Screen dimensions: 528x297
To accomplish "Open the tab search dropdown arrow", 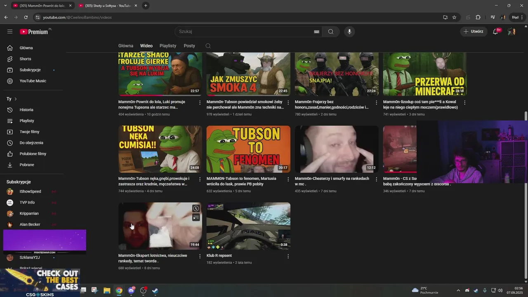I will [5, 6].
